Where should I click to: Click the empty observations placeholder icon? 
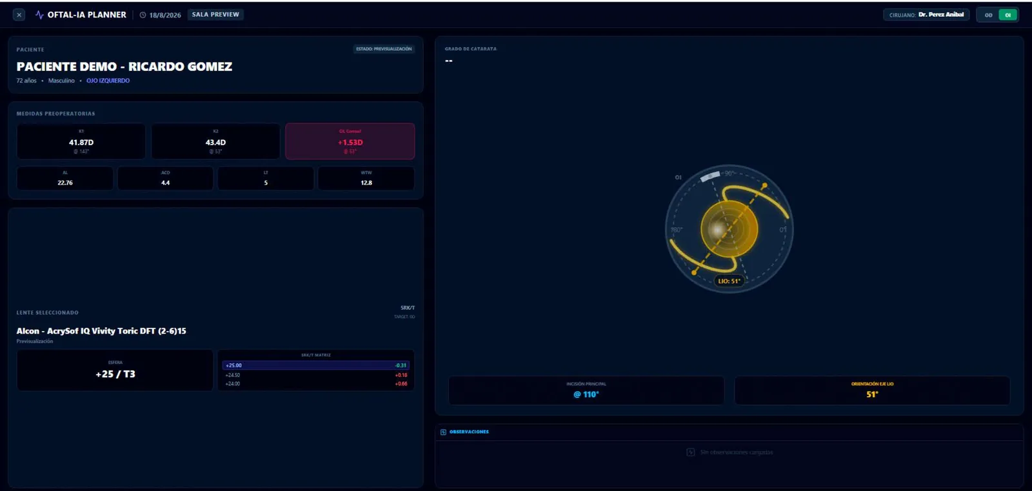point(690,452)
